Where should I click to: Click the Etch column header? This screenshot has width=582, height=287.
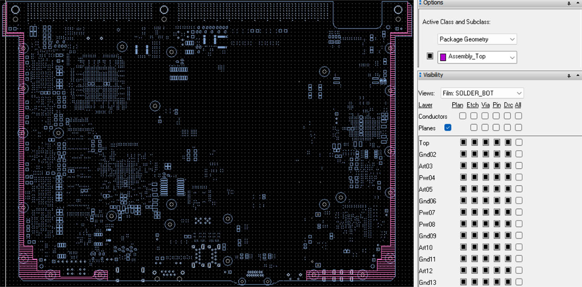pos(472,105)
